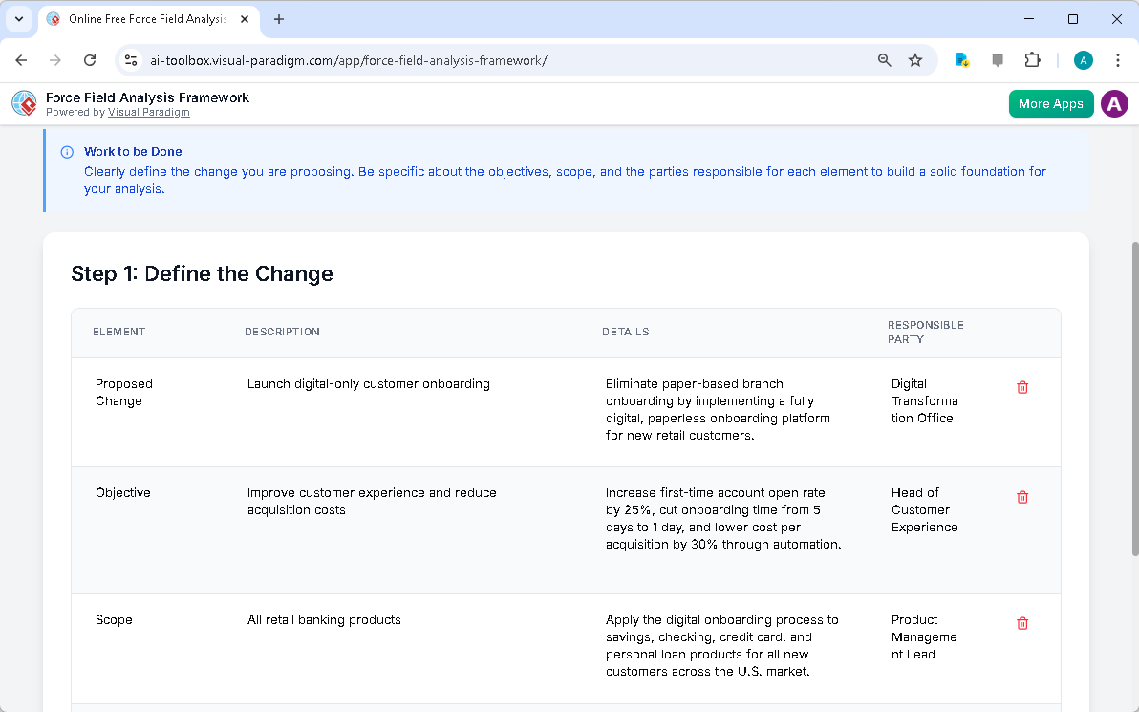
Task: Bookmark this page with the star icon
Action: coord(915,60)
